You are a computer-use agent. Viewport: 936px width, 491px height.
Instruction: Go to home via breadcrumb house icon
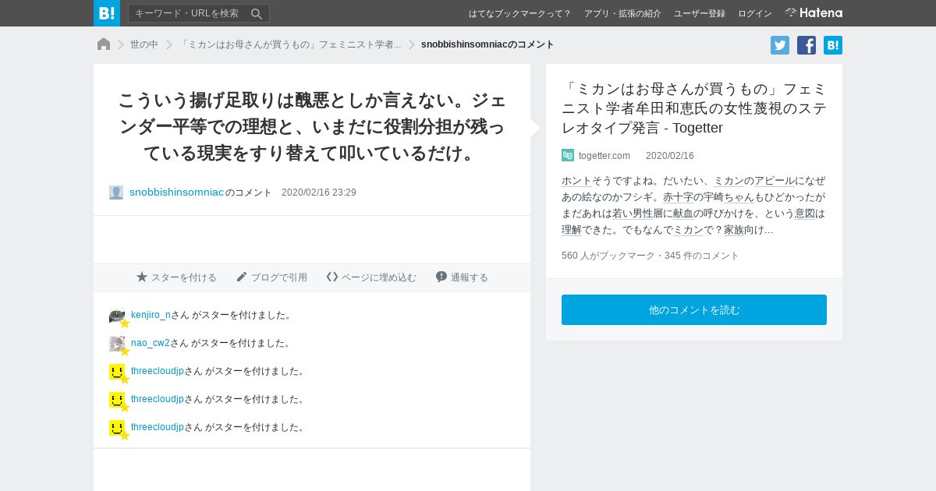click(104, 44)
